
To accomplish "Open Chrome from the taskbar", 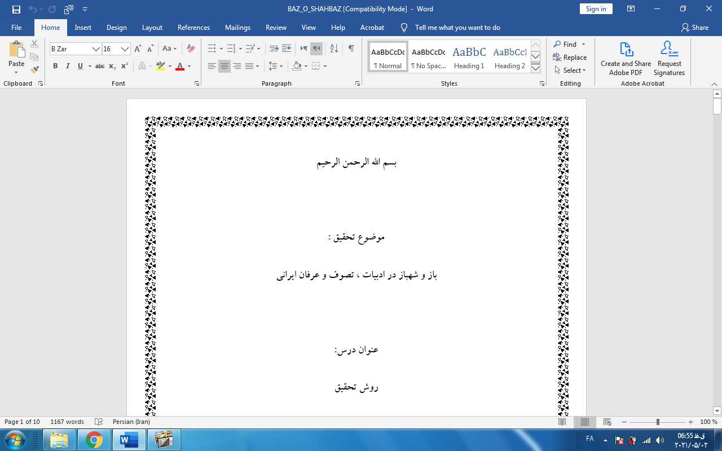I will point(94,439).
